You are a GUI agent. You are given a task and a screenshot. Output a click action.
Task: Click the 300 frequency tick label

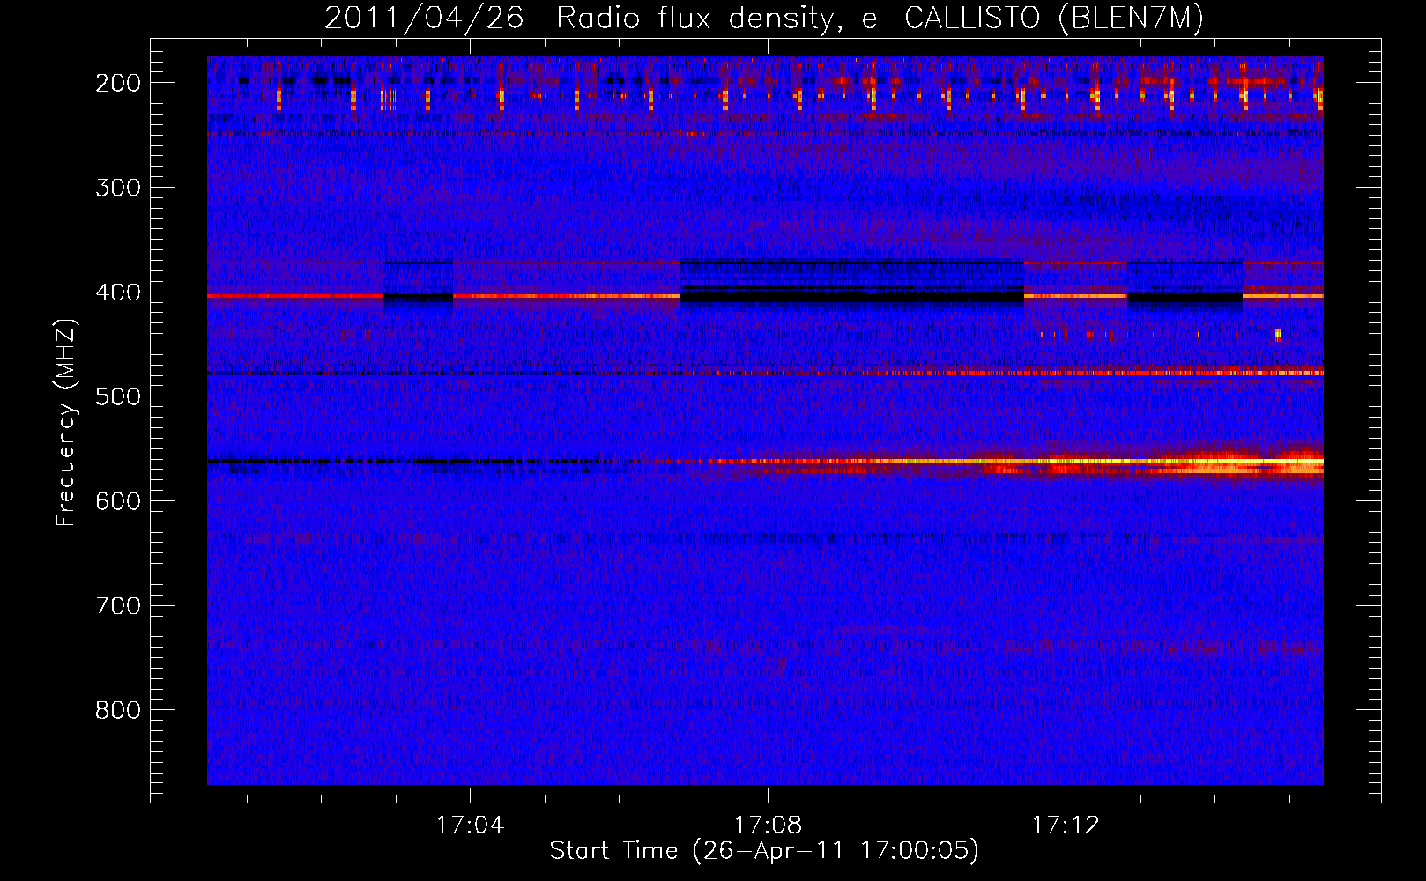click(x=118, y=188)
